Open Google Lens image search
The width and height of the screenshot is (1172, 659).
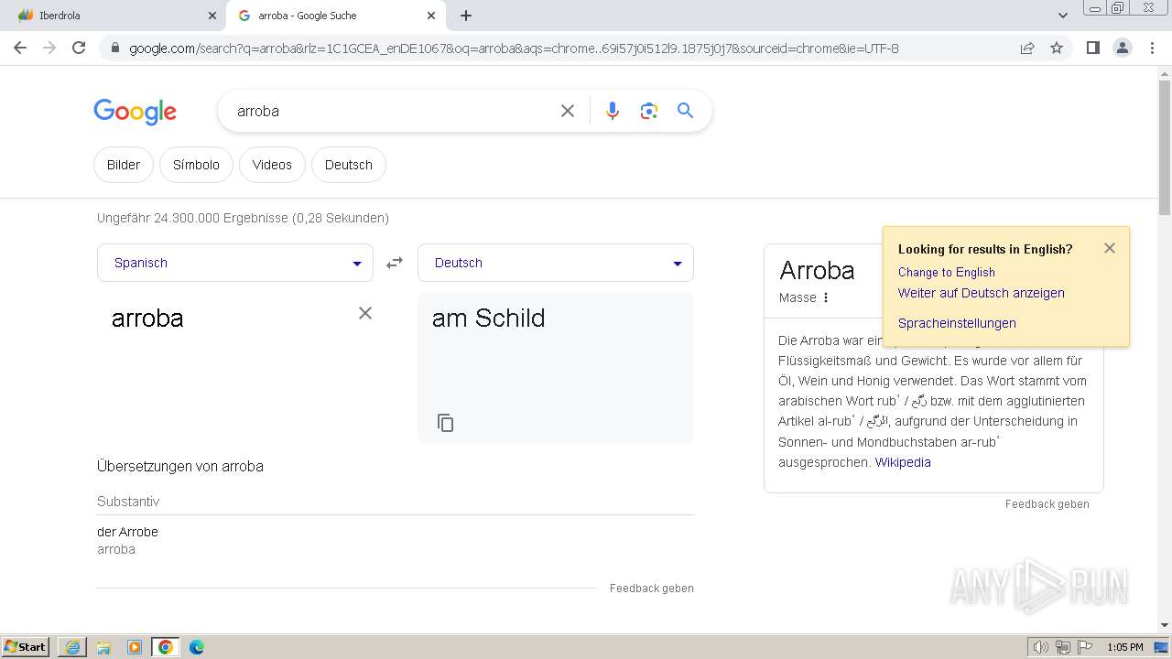(x=649, y=111)
